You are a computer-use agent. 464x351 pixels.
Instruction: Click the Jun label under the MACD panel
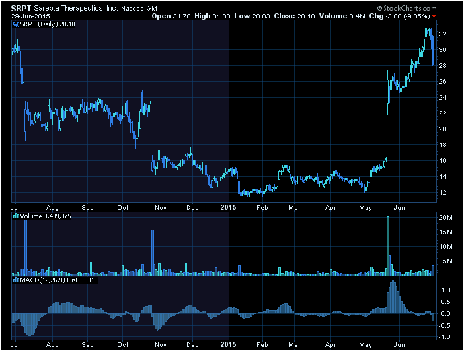[399, 345]
